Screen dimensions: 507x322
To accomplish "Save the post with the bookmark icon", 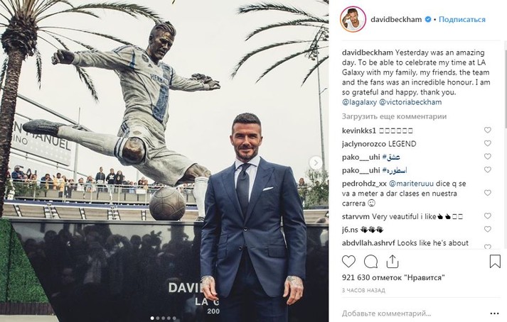I will tap(495, 261).
